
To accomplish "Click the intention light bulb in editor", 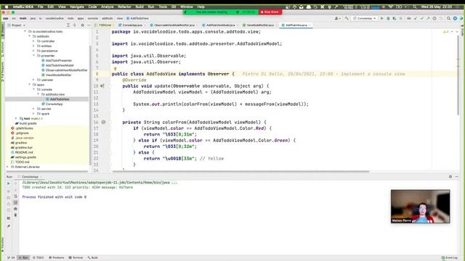I will [115, 69].
